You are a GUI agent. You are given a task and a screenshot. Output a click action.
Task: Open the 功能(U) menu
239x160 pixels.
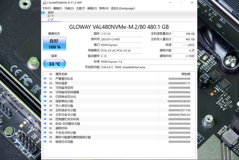69,8
